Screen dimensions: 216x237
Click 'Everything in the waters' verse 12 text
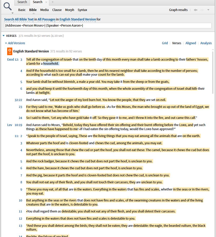pyautogui.click(x=81, y=219)
